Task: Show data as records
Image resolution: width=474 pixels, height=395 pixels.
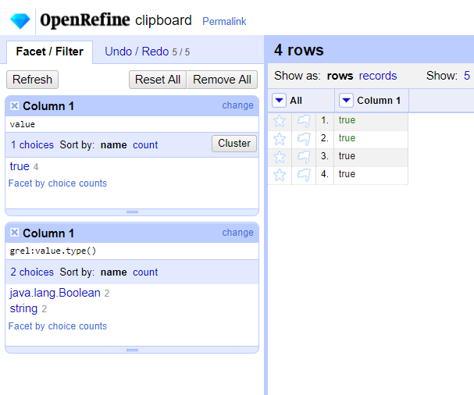Action: (x=378, y=76)
